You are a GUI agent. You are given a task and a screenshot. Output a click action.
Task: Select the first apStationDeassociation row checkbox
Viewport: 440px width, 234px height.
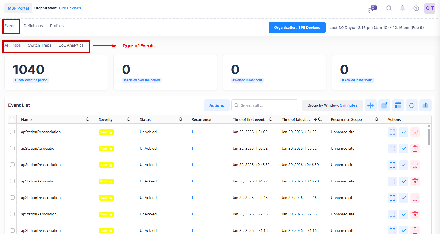(x=12, y=132)
